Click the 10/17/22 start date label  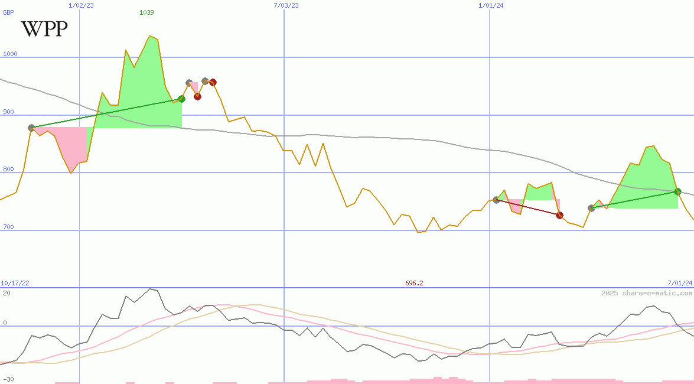pos(15,283)
